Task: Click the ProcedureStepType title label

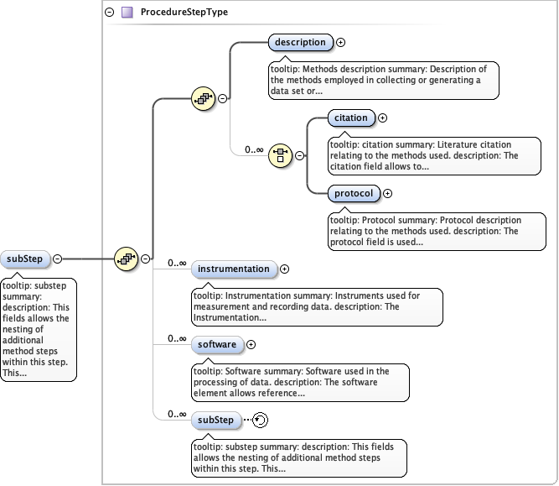Action: click(x=184, y=13)
